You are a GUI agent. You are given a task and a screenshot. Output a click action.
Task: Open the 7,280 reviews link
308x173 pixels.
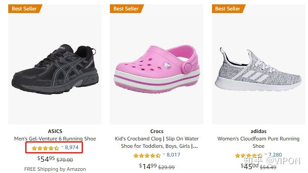tap(275, 155)
